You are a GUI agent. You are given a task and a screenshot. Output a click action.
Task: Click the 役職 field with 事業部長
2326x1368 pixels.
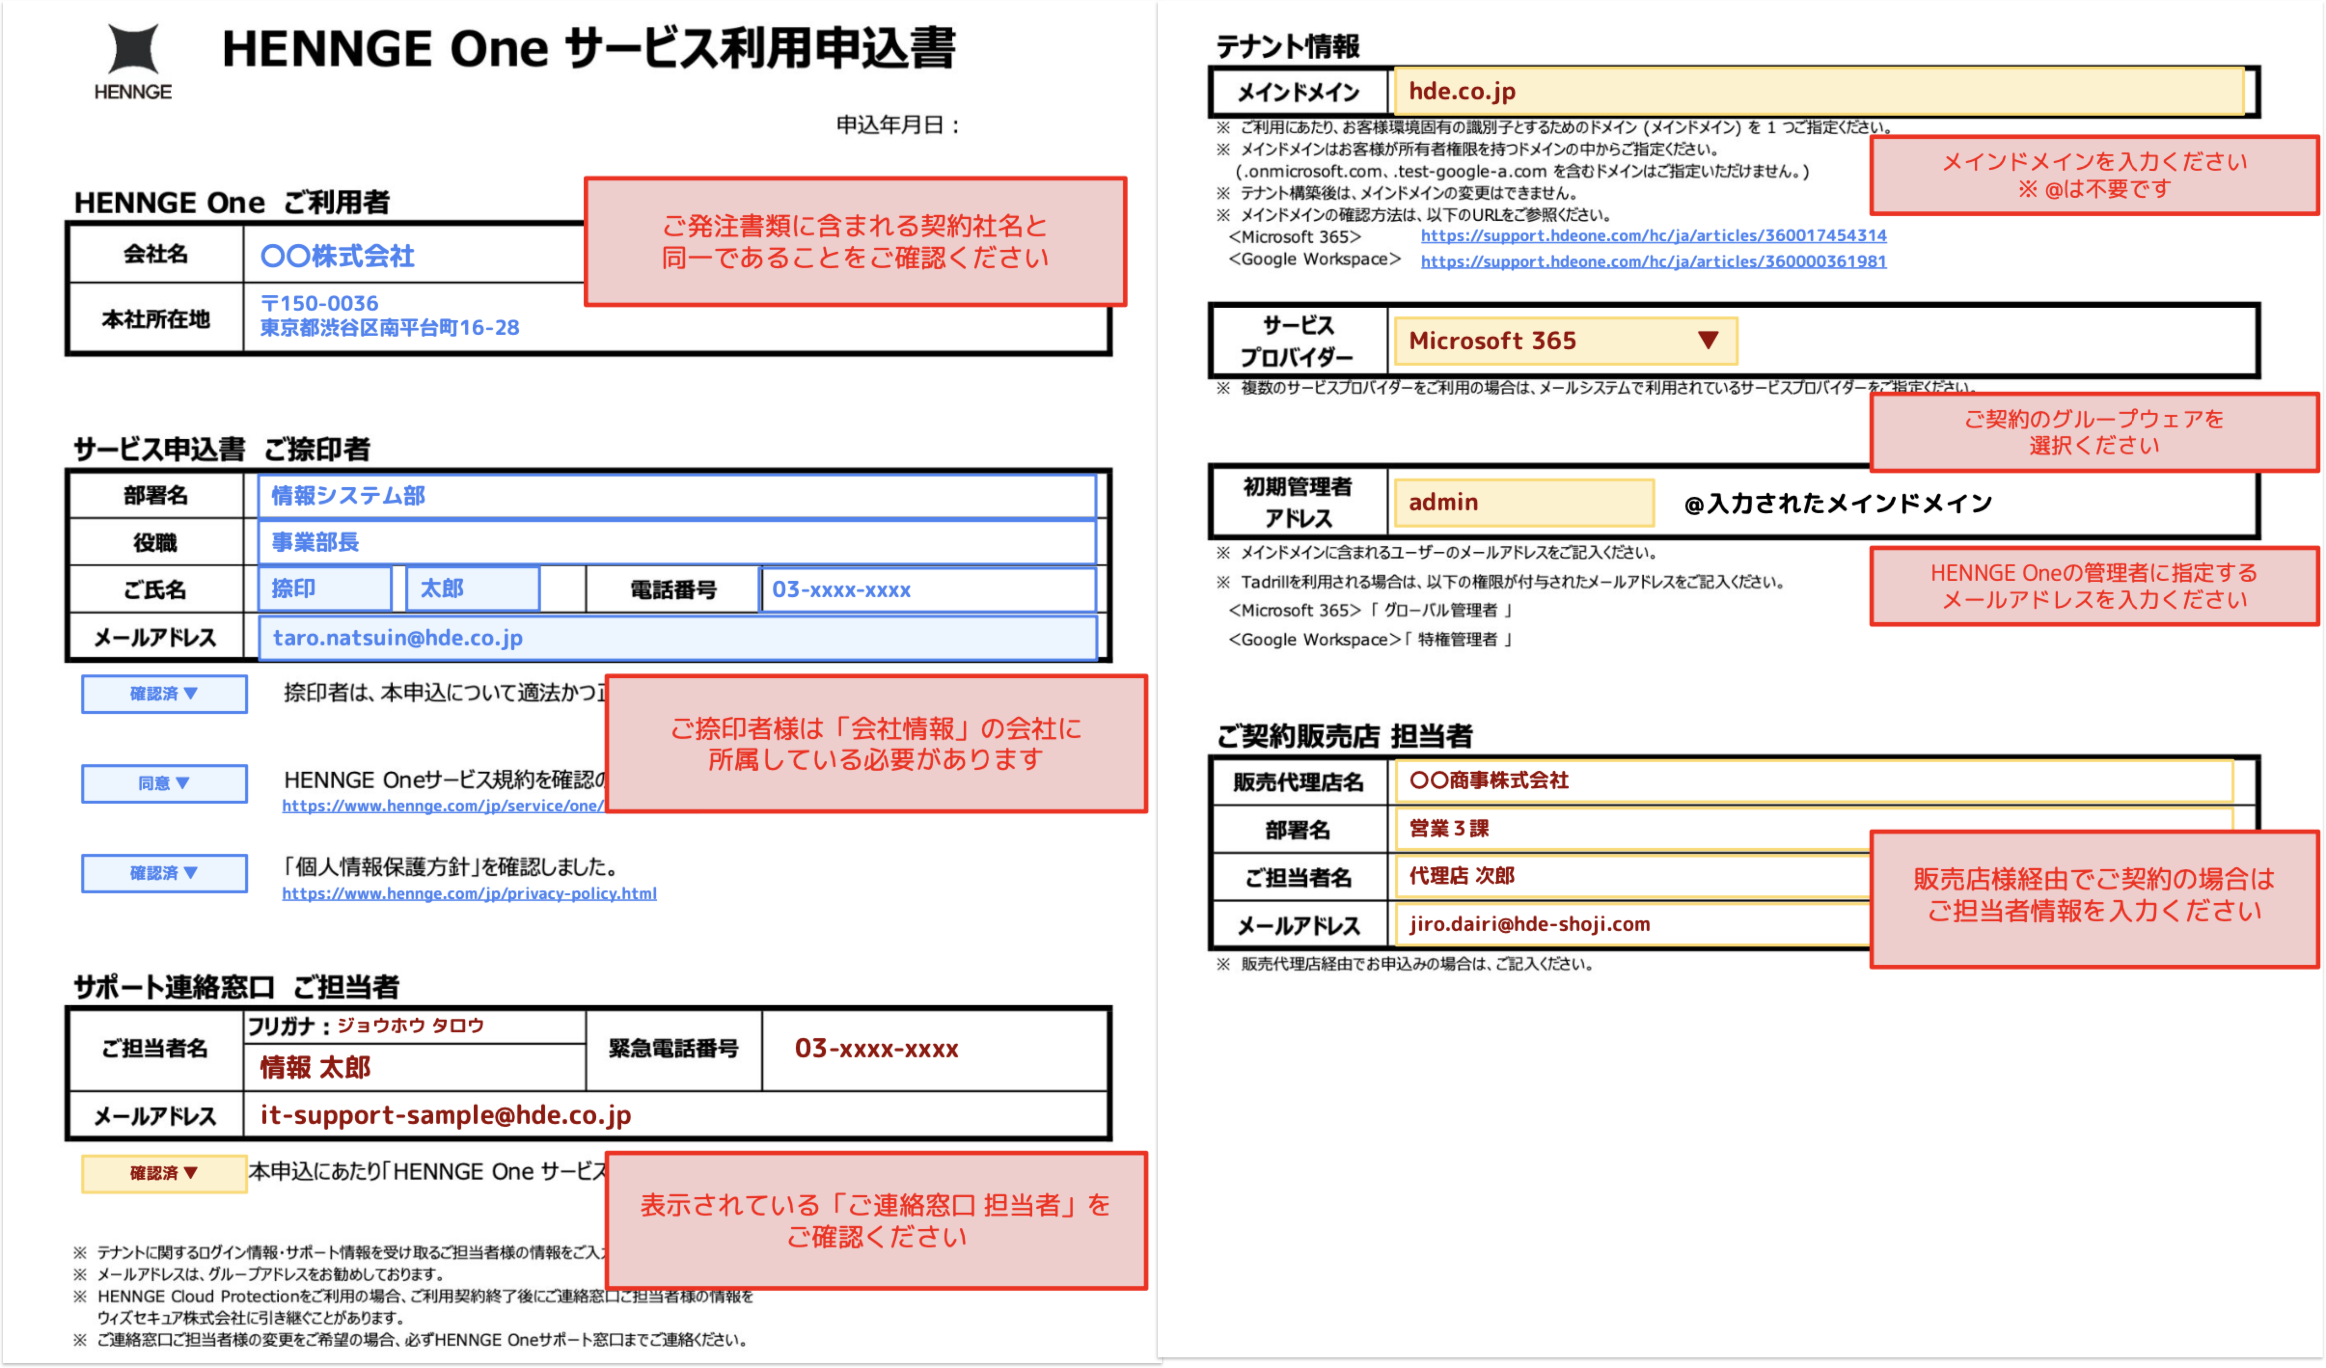[x=677, y=542]
